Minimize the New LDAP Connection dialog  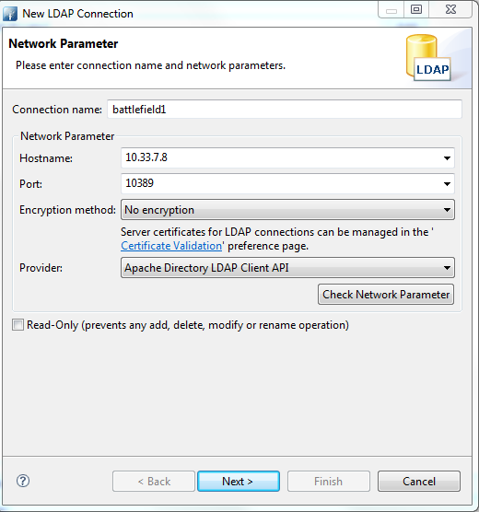point(391,9)
